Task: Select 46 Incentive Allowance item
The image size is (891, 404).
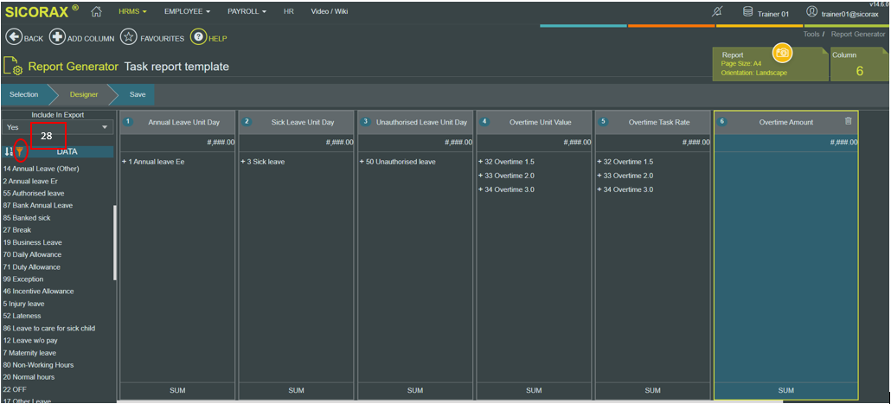Action: coord(38,291)
